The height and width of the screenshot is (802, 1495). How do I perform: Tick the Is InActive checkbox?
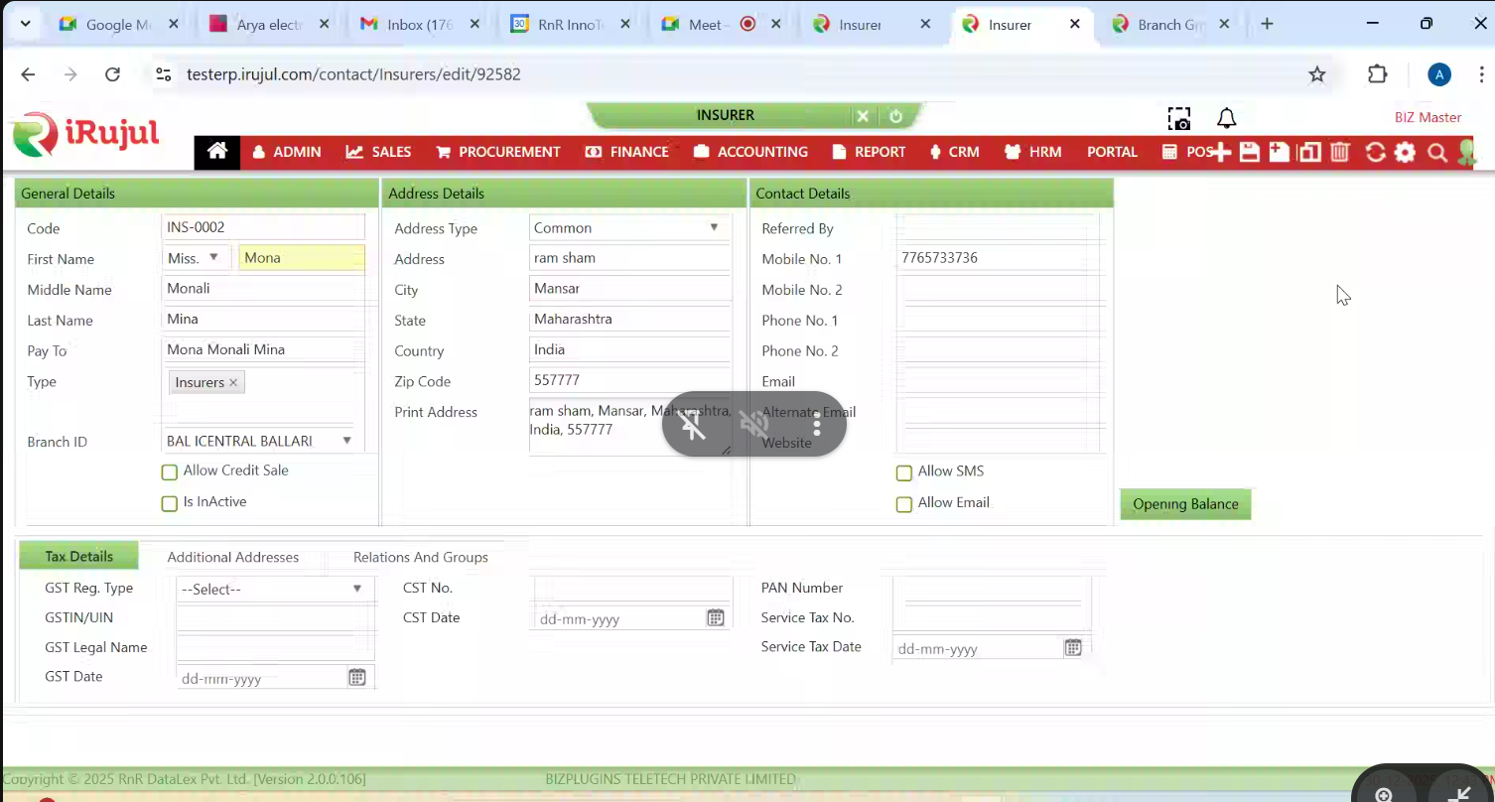[170, 503]
